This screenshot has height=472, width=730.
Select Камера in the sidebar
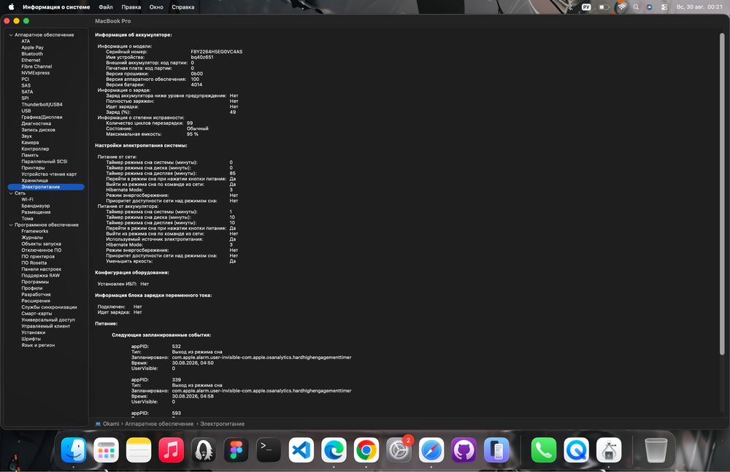[x=30, y=143]
